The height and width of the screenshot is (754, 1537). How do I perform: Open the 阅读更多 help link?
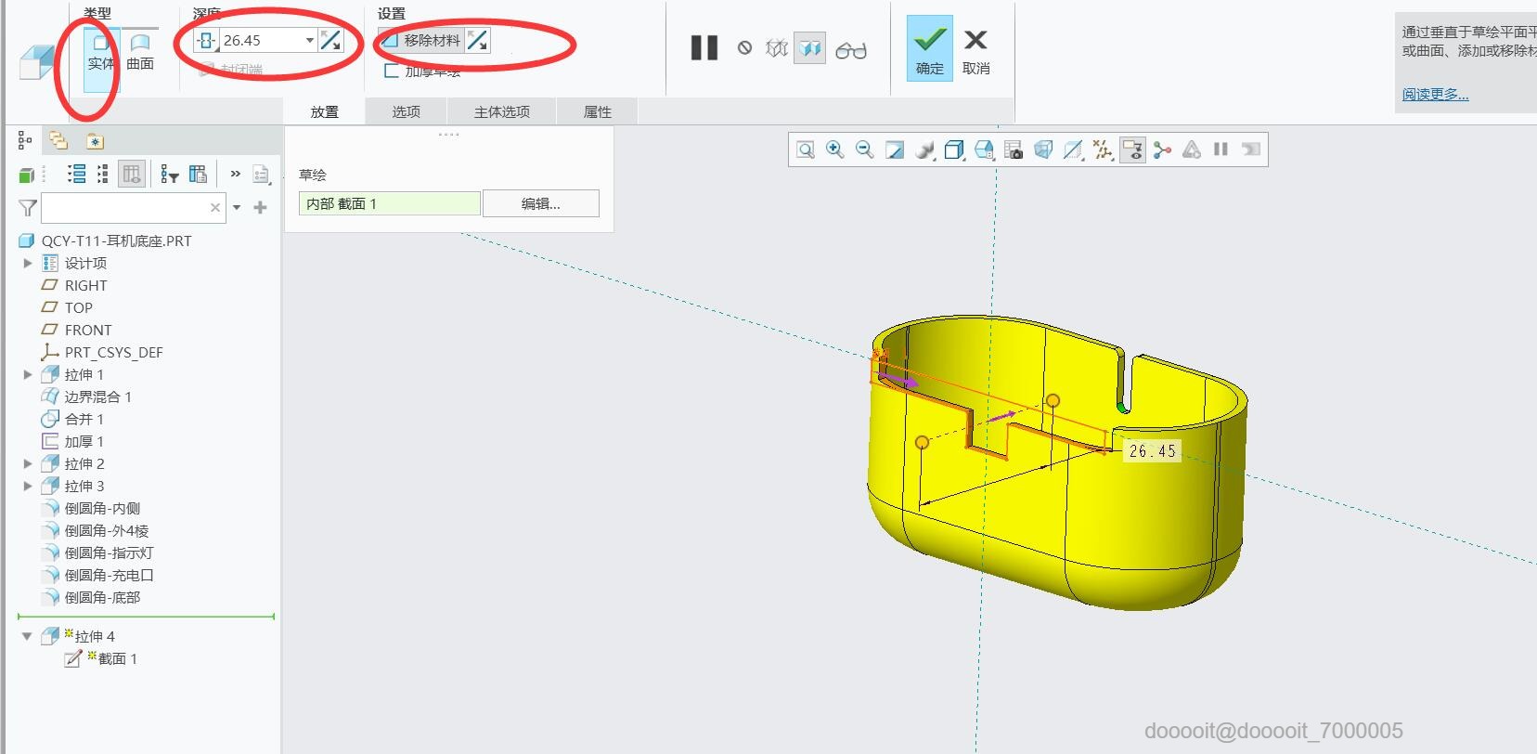tap(1435, 94)
